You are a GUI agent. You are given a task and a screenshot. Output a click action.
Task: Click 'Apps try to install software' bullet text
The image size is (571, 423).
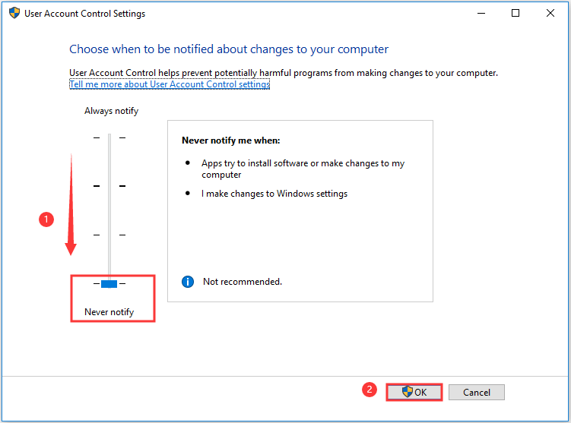[x=303, y=169]
